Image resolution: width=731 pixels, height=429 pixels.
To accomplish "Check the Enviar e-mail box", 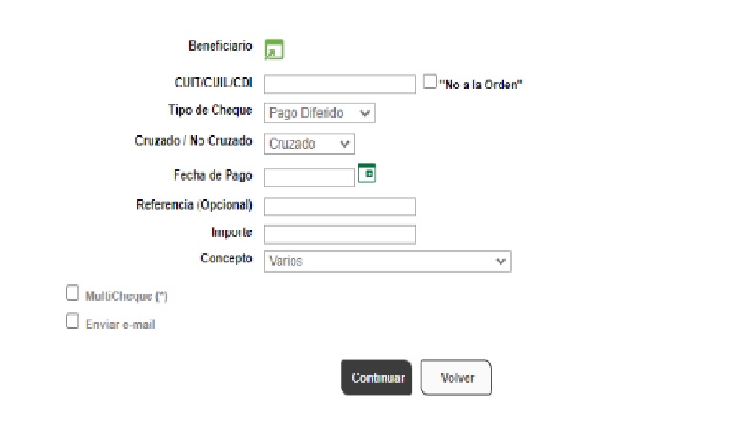I will 72,322.
